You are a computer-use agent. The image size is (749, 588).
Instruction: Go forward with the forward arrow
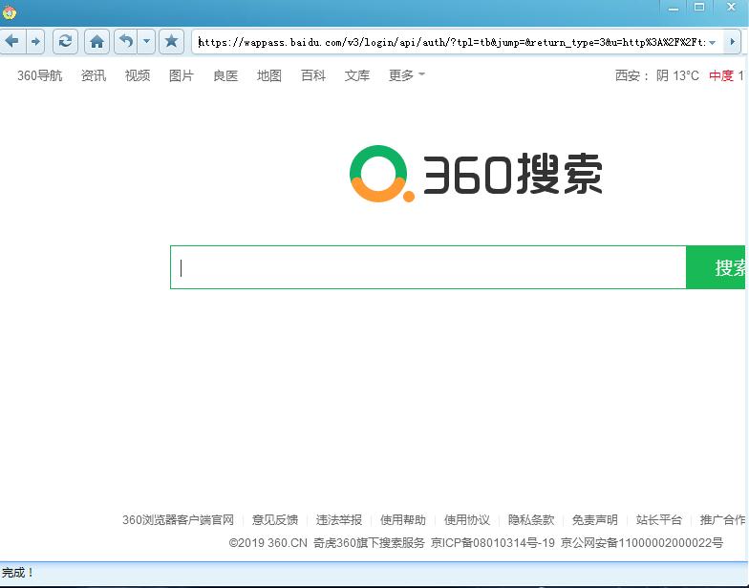pos(35,41)
